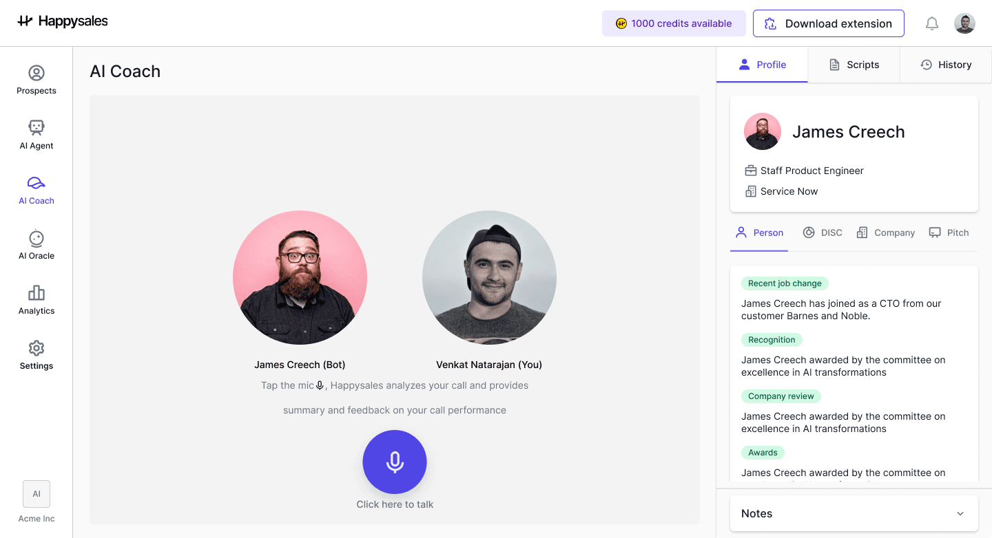
Task: Tap the microphone button to talk
Action: (x=395, y=462)
